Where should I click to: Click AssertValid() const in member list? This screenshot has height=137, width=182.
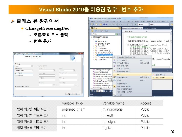pos(102,72)
